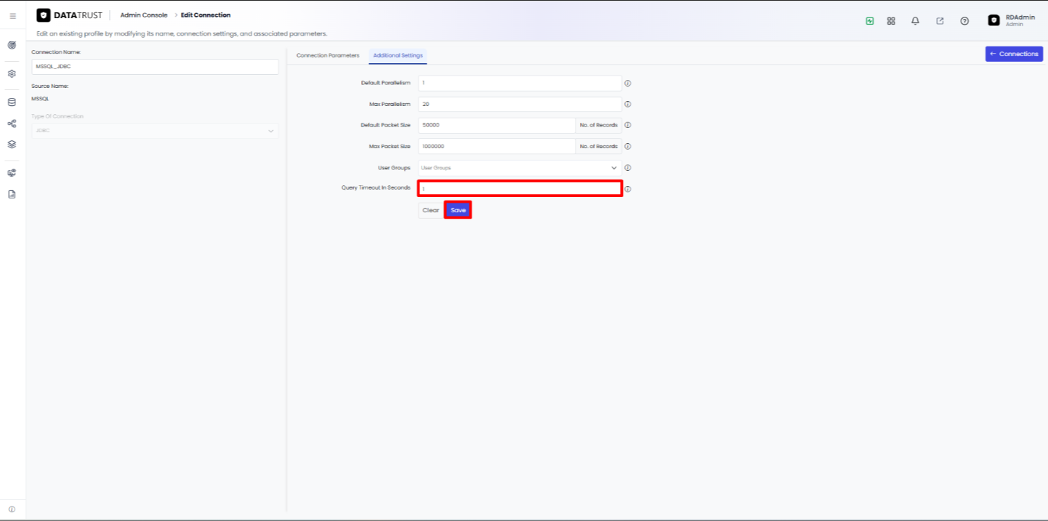Open the gear settings sidebar icon
This screenshot has width=1048, height=521.
pos(12,73)
